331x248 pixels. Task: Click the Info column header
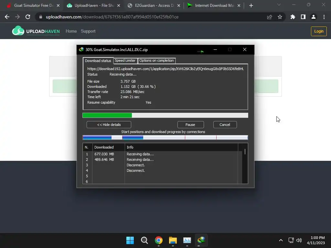point(182,147)
